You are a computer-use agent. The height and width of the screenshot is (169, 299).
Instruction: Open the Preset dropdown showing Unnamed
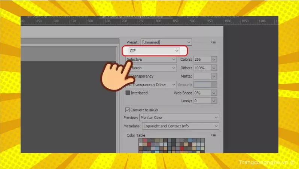click(x=166, y=42)
